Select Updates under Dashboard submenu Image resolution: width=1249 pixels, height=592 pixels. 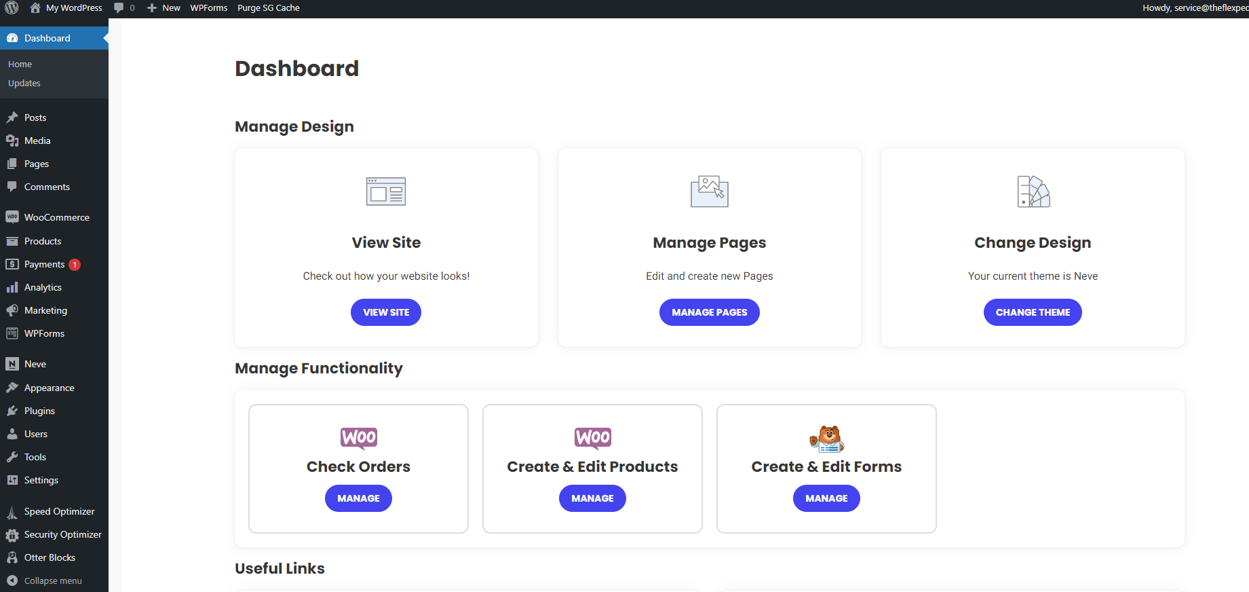coord(24,83)
